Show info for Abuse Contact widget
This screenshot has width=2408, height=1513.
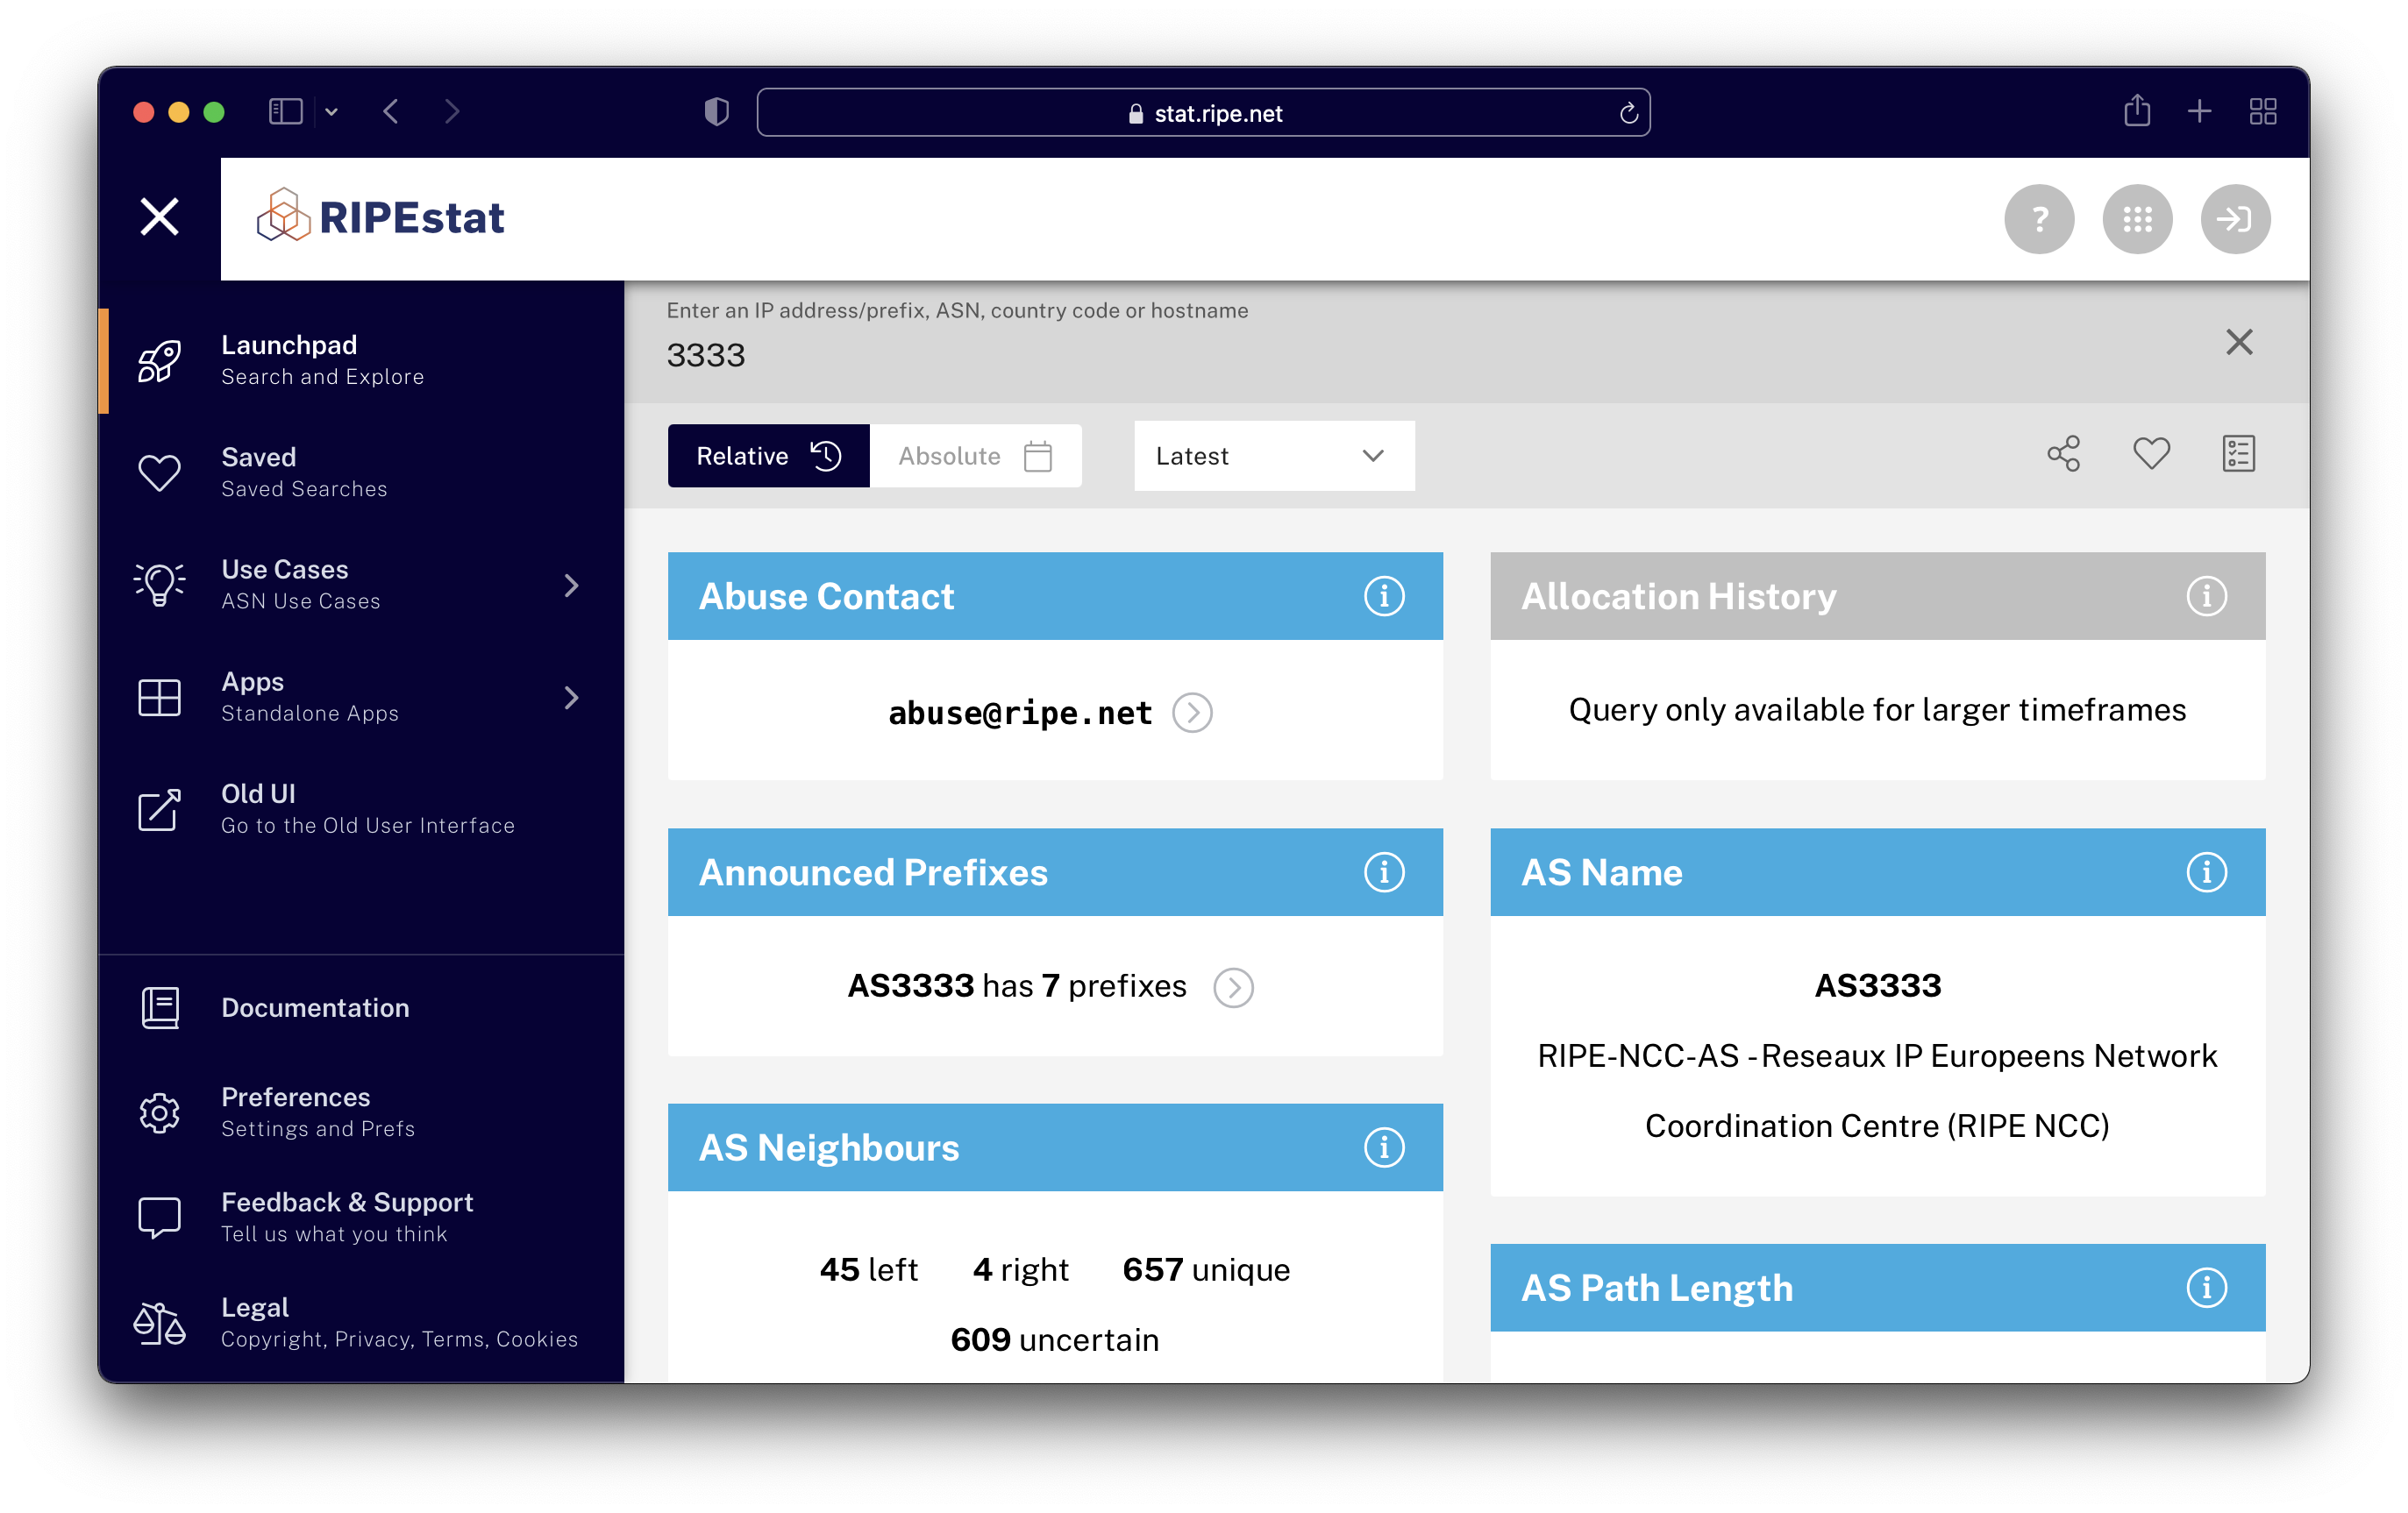tap(1384, 597)
